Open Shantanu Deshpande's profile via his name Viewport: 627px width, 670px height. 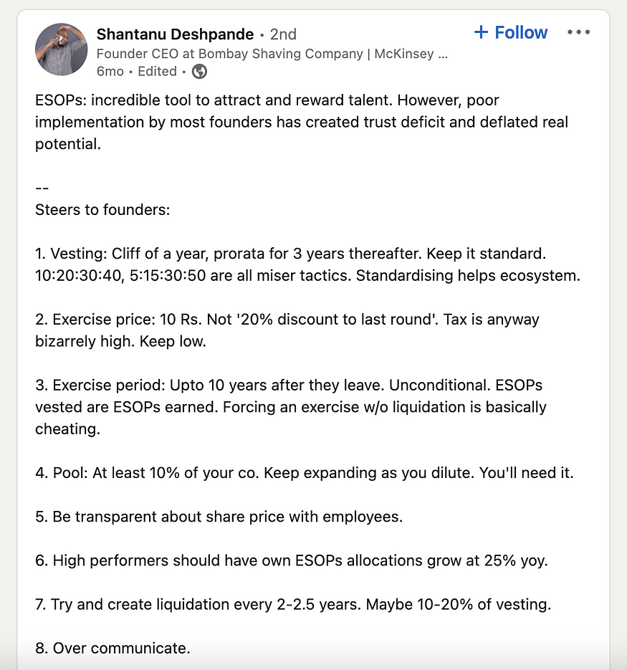pos(174,33)
